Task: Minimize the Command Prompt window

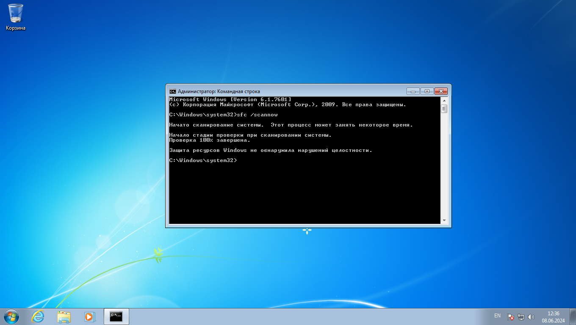Action: [x=413, y=91]
